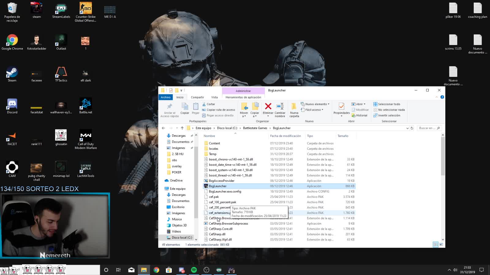
Task: Click the file list vertical scrollbar
Action: pyautogui.click(x=443, y=156)
